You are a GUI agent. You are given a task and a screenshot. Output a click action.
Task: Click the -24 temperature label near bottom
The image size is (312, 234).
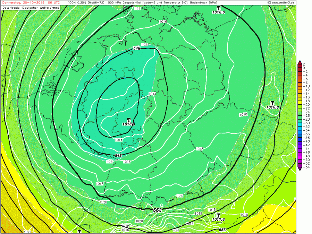pos(176,230)
